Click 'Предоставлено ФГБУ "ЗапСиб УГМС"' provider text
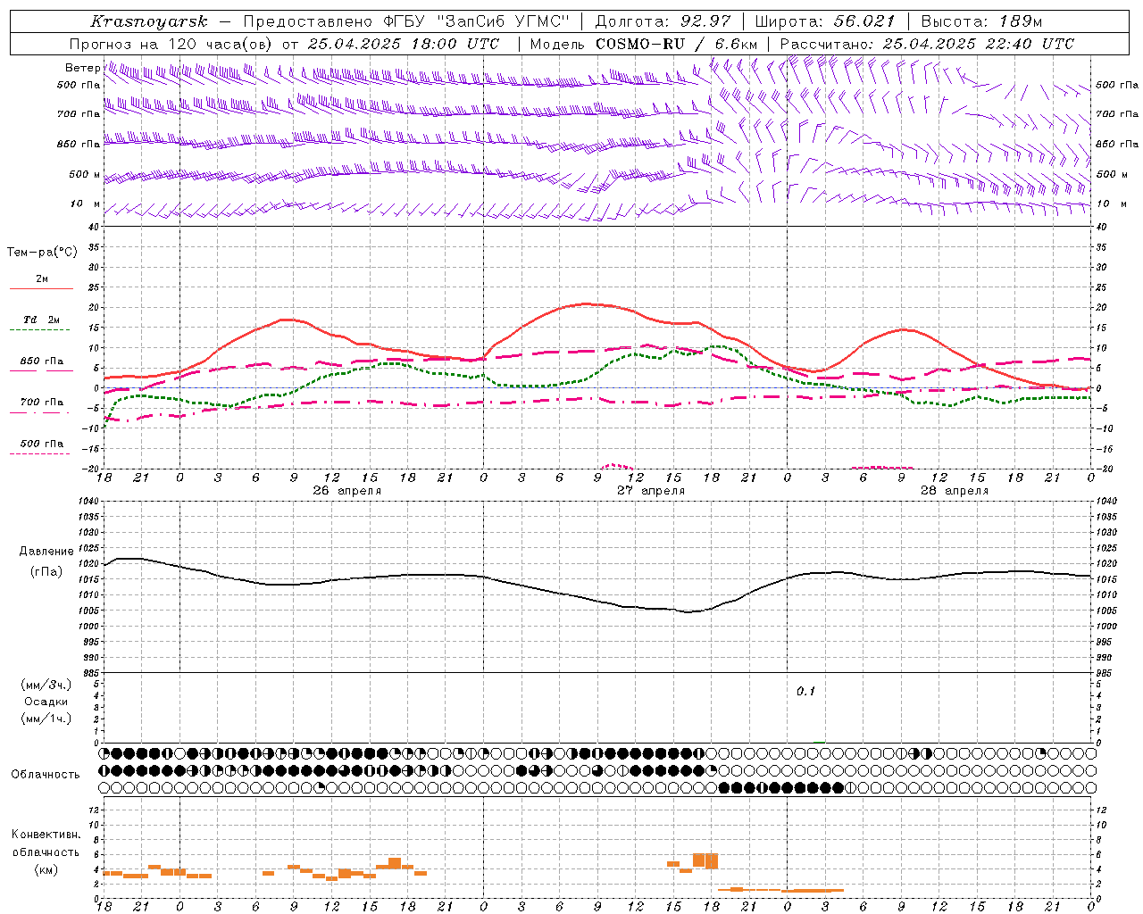Screen dimensions: 1143x914 pos(406,21)
